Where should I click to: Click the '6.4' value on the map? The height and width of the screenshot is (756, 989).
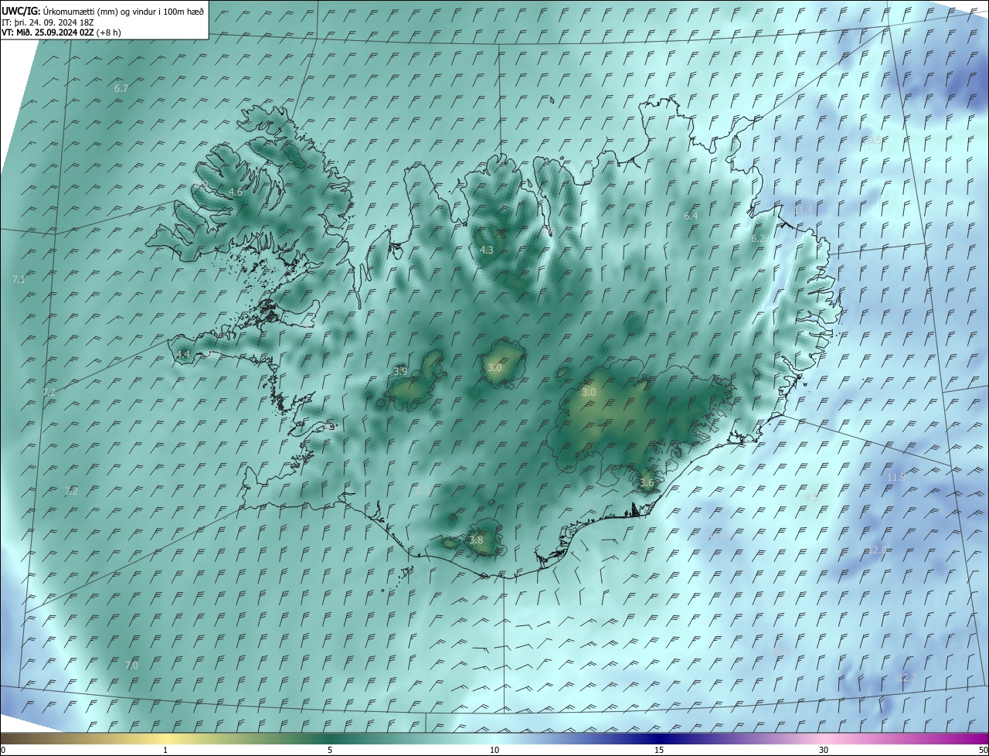tap(691, 216)
